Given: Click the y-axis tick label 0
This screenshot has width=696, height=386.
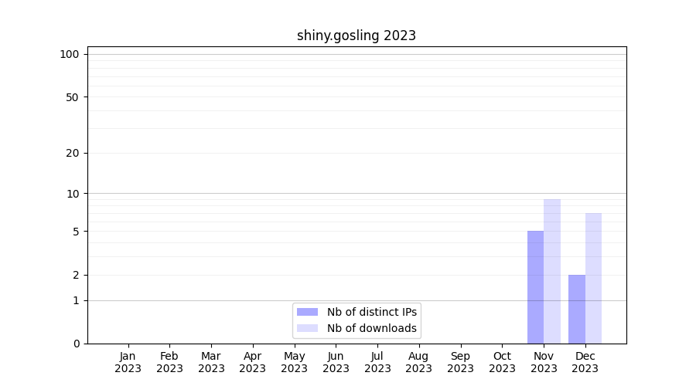Looking at the screenshot, I should [x=76, y=344].
